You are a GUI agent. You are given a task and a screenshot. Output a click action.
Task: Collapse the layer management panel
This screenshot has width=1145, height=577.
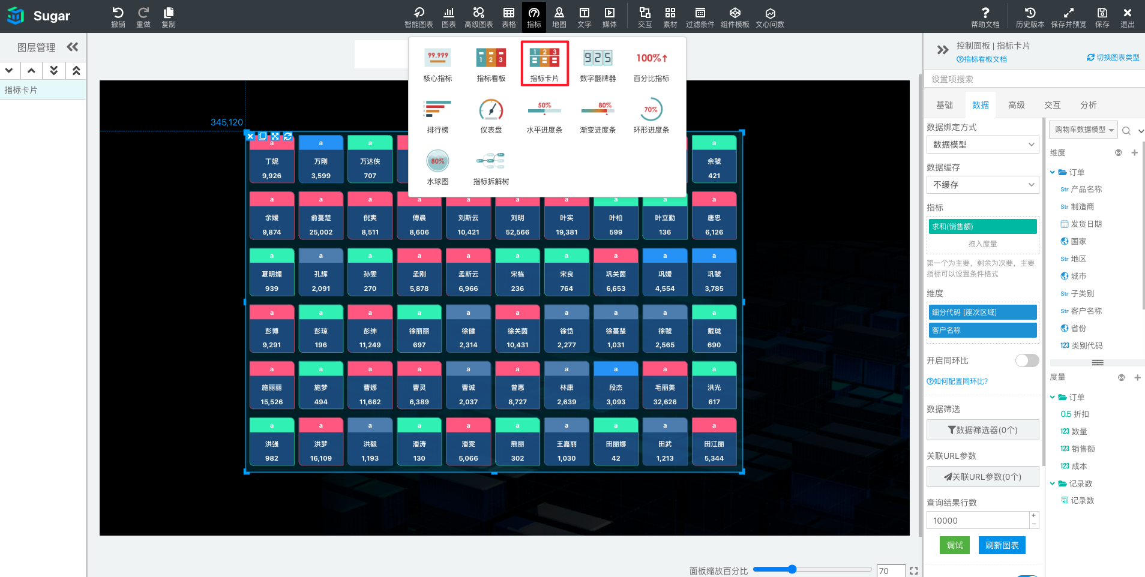(x=73, y=47)
